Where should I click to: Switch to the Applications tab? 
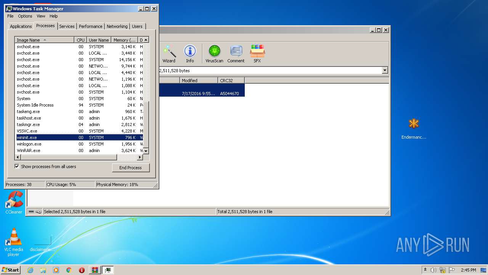21,26
